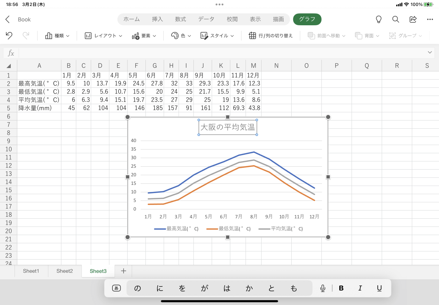
Task: Click the select-all triangle corner
Action: point(9,66)
